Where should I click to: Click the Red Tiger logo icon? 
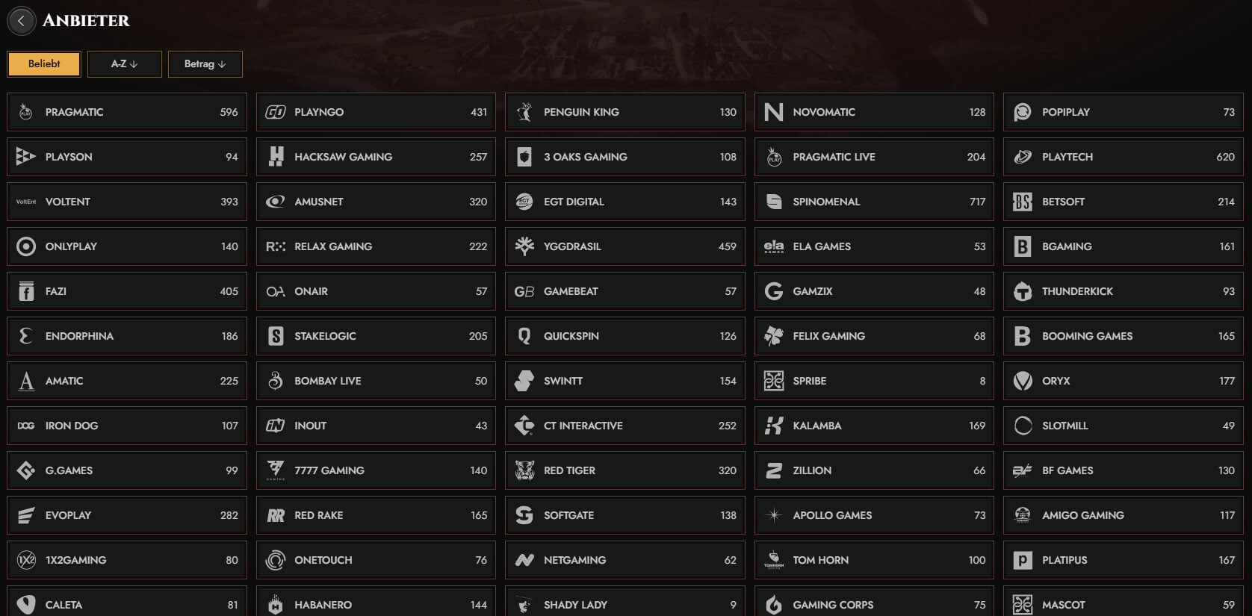point(524,470)
